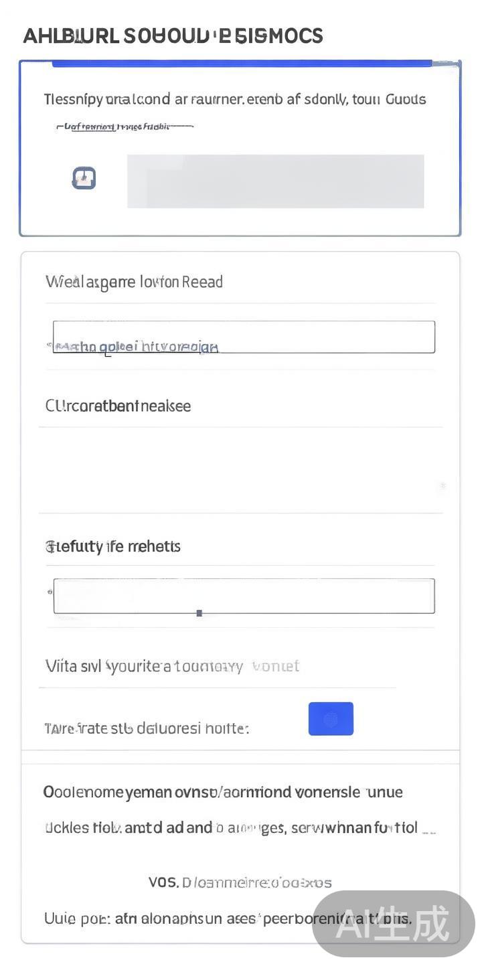Click the square icon beside the gray placeholder

click(x=84, y=178)
